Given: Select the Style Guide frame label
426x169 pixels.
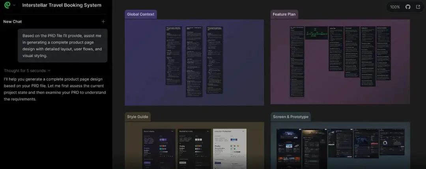Looking at the screenshot, I should [138, 117].
